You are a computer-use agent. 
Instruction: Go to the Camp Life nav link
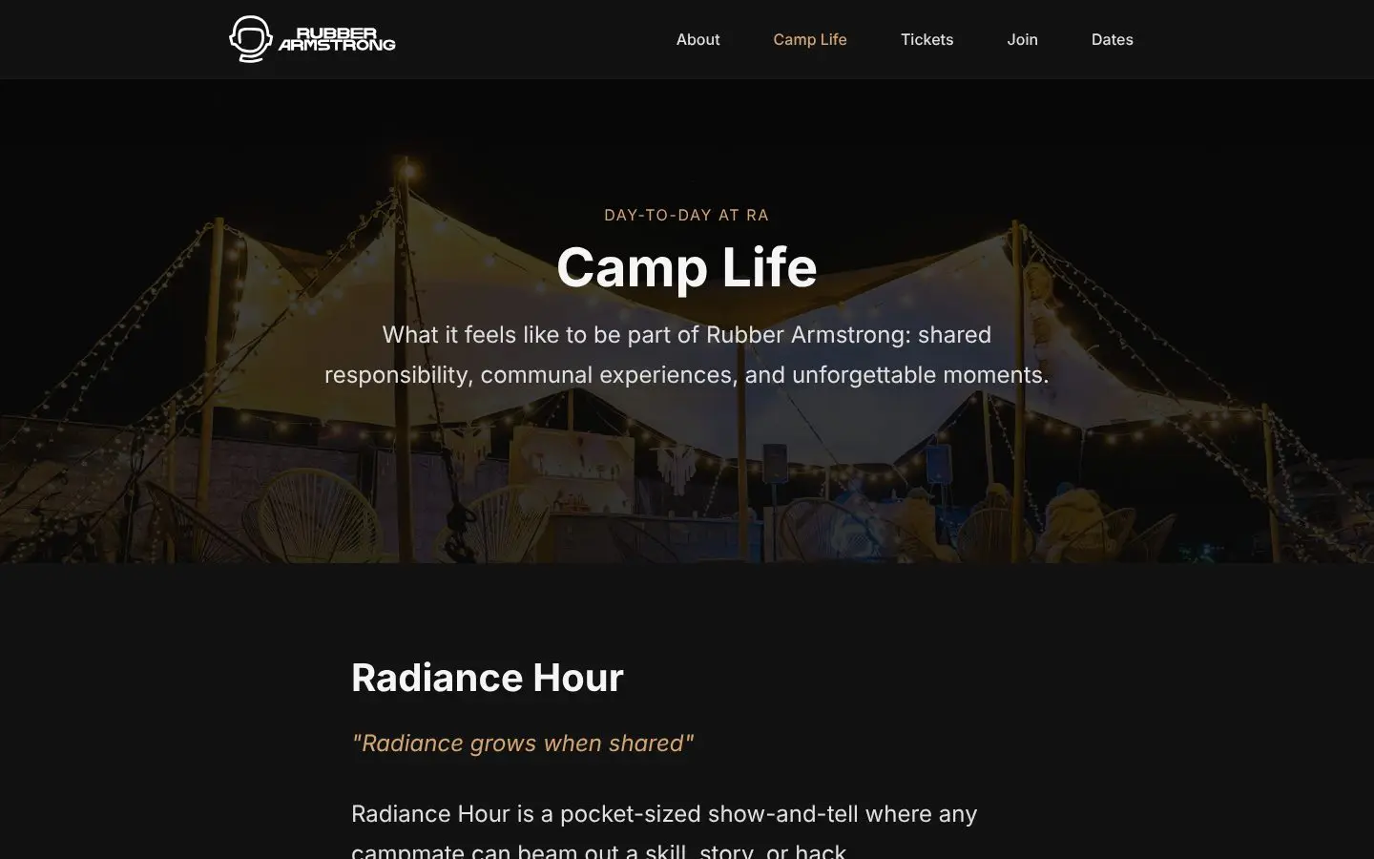pyautogui.click(x=810, y=39)
